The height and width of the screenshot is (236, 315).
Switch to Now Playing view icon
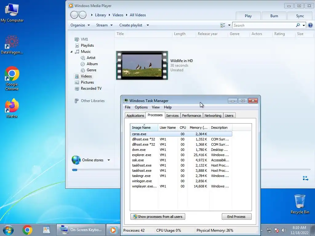tap(305, 178)
